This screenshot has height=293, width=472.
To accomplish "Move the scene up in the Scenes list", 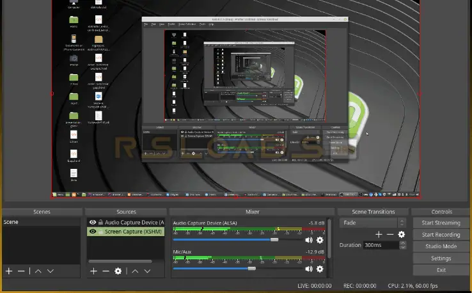I will click(x=38, y=271).
